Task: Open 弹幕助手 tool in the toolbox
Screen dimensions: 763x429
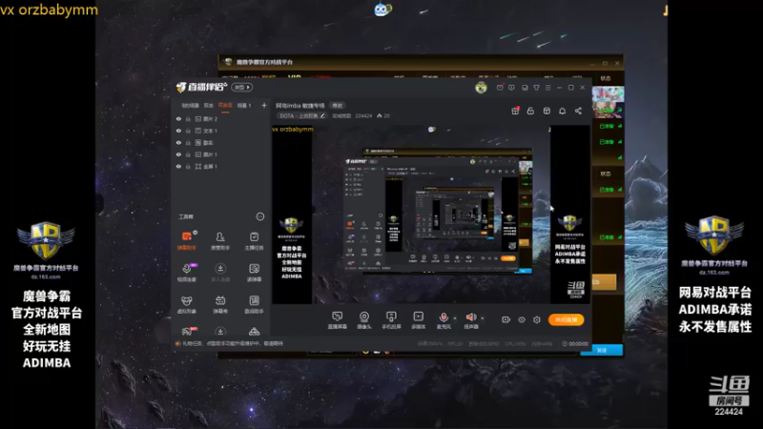Action: 186,240
